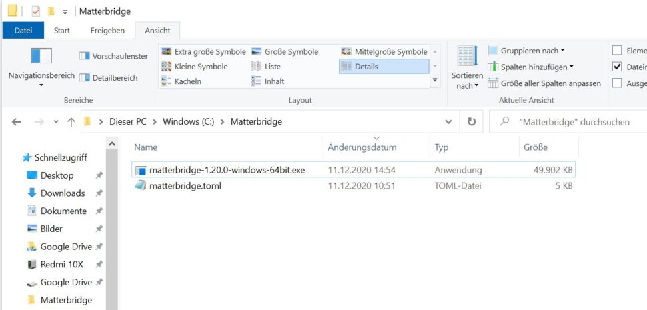Expand the layout gallery more arrow
647x310 pixels.
tap(434, 80)
